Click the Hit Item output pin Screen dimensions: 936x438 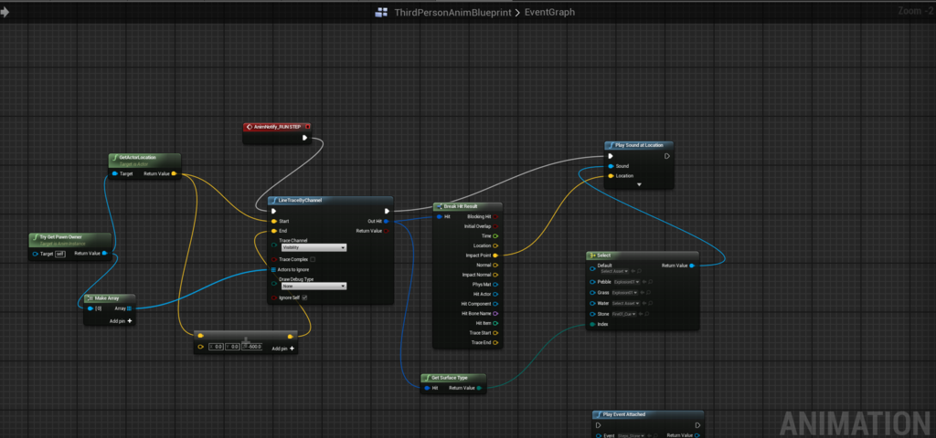click(x=495, y=323)
